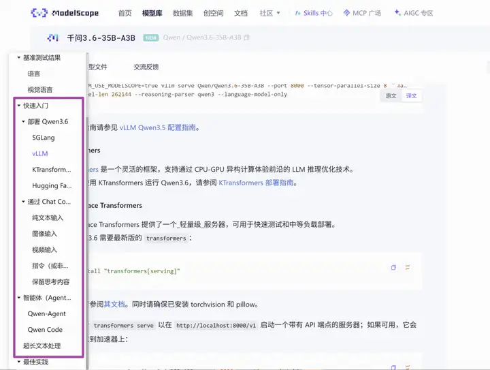Open the 其文档 link
Screen dimensions: 490x370
coord(114,305)
